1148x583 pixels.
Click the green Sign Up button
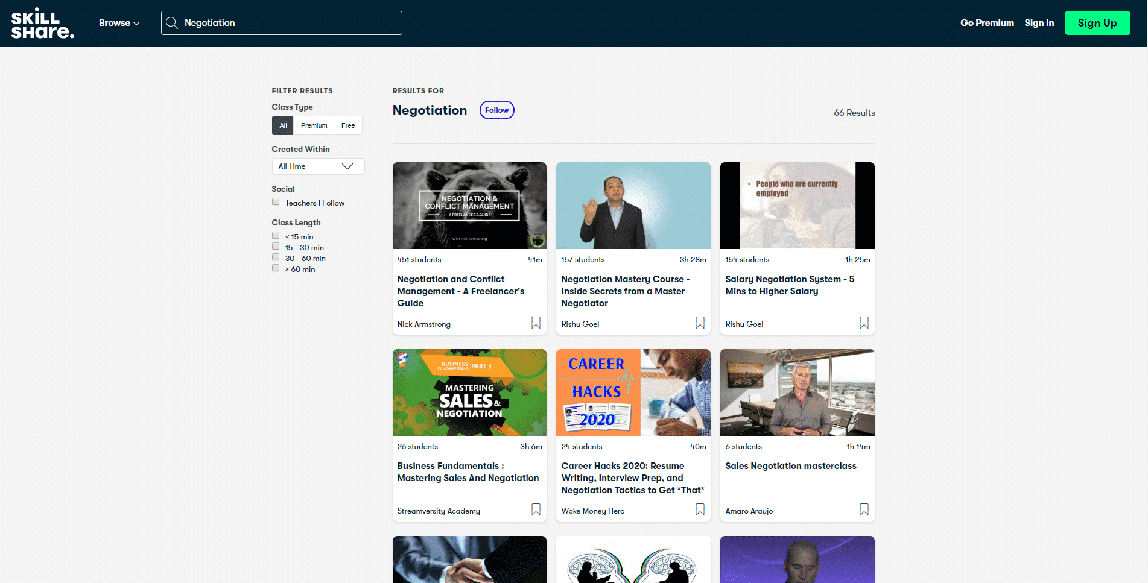tap(1097, 23)
